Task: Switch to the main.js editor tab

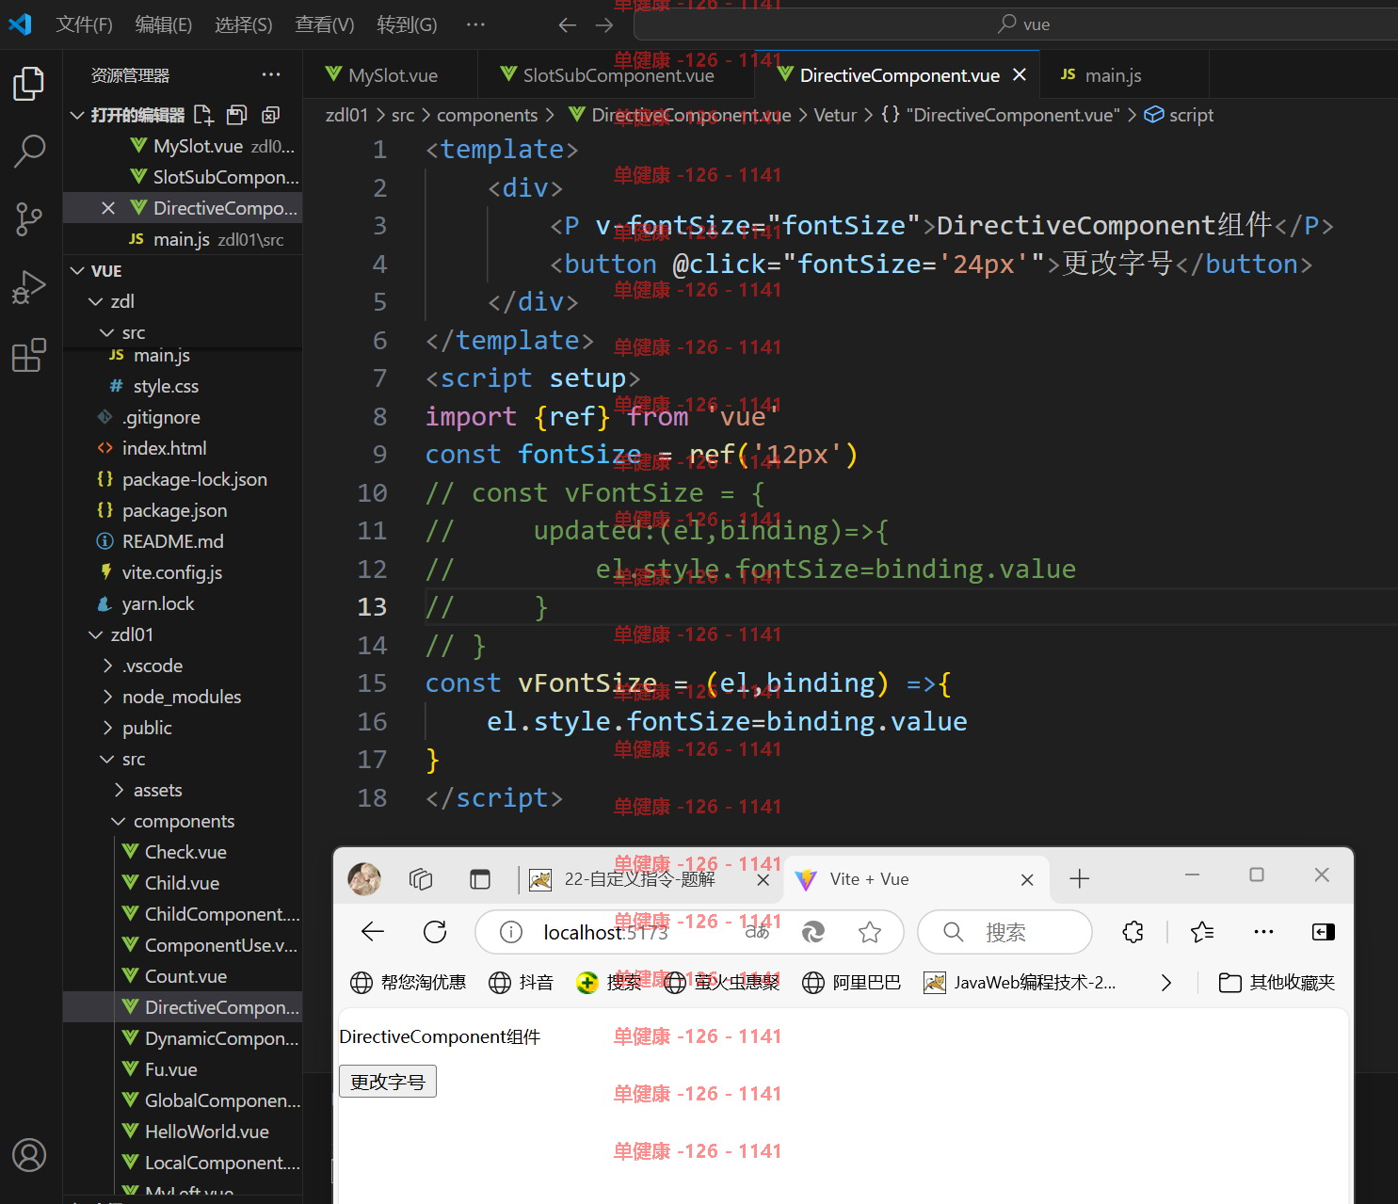Action: (x=1123, y=74)
